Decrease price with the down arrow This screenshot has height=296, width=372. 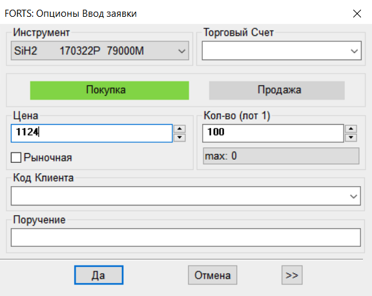point(180,138)
